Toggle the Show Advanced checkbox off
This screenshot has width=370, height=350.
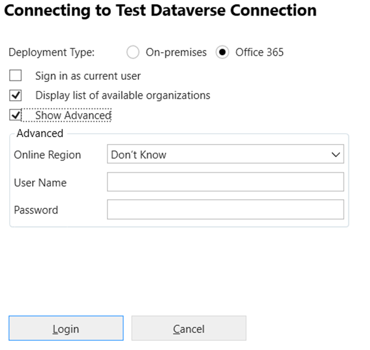point(16,115)
